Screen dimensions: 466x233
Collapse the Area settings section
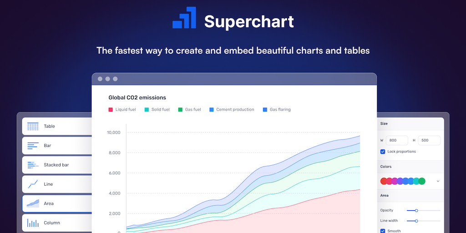pyautogui.click(x=385, y=195)
